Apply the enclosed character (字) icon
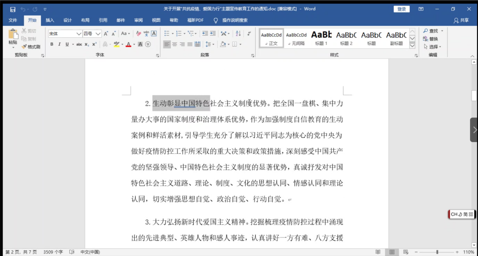This screenshot has height=256, width=478. (148, 44)
